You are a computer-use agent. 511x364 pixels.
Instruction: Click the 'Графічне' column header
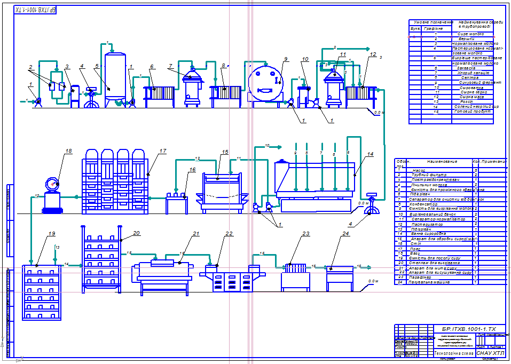(434, 29)
